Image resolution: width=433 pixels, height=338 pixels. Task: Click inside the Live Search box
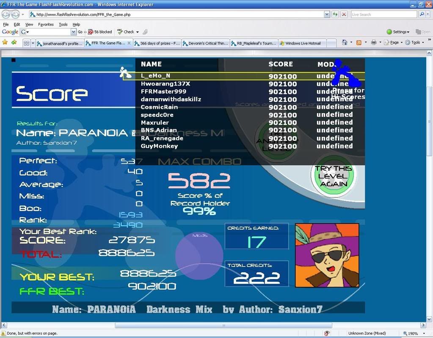click(x=383, y=14)
